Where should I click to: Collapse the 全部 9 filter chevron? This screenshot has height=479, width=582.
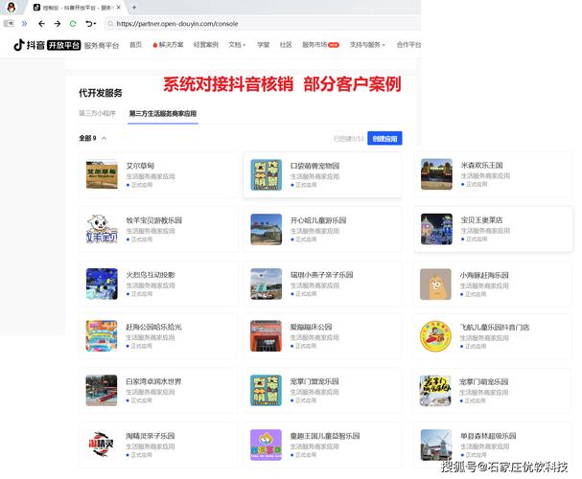click(x=104, y=138)
